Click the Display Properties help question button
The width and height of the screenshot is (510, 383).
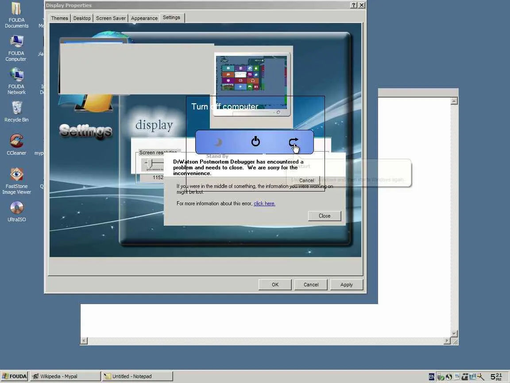click(x=354, y=5)
